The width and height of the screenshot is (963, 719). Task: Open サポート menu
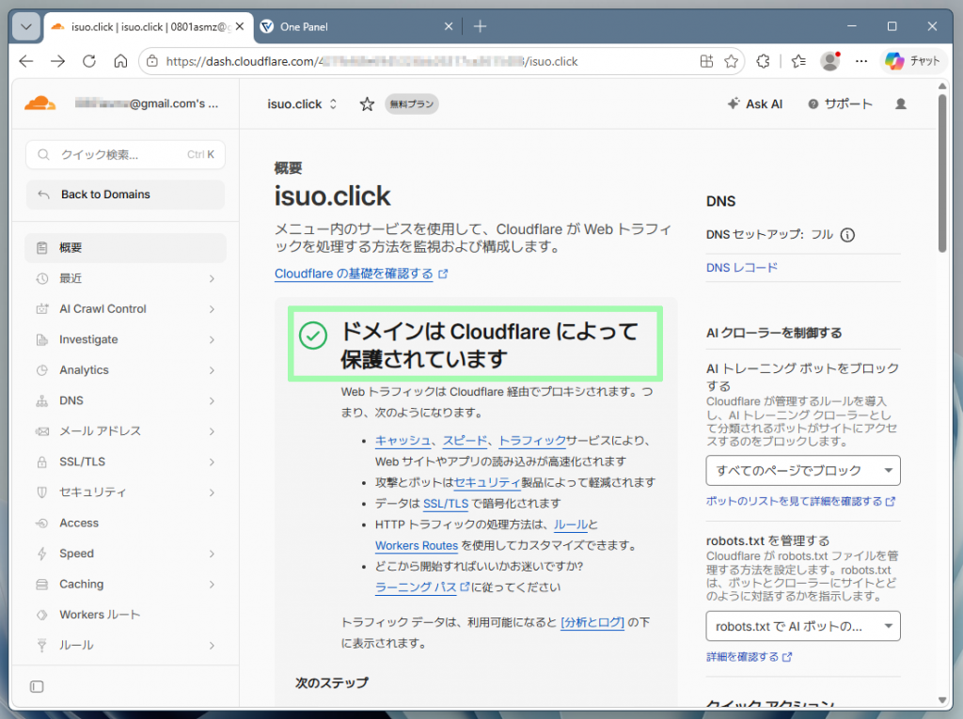[x=840, y=104]
